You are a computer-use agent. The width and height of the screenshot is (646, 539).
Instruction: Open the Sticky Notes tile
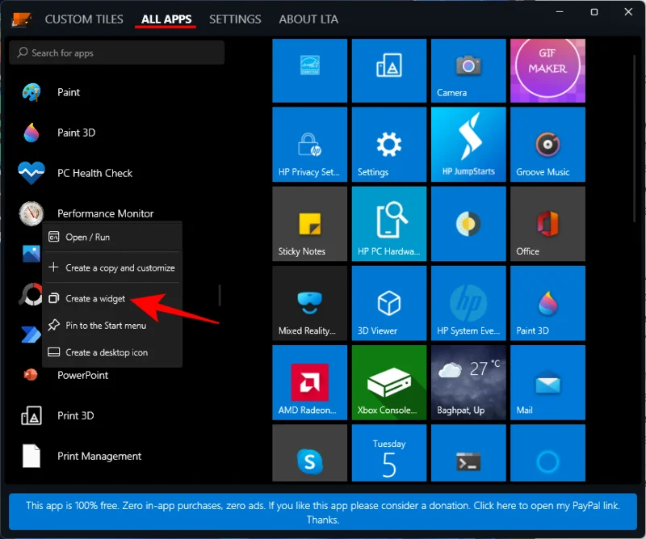[308, 224]
